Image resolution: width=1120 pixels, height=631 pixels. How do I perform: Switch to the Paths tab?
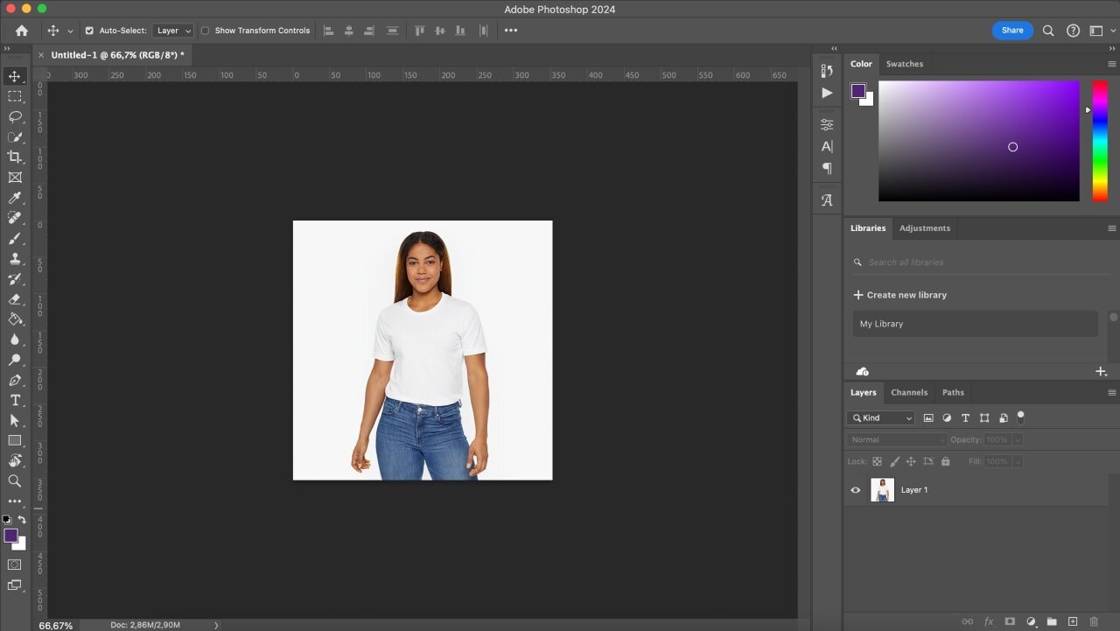(x=954, y=393)
